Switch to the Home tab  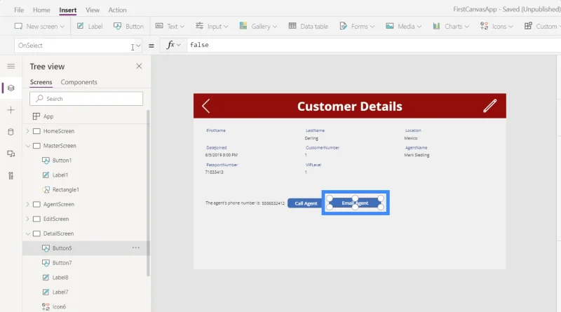coord(41,10)
